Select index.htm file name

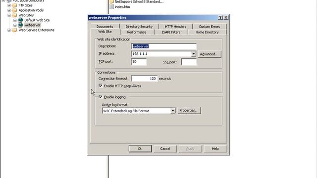[x=122, y=7]
